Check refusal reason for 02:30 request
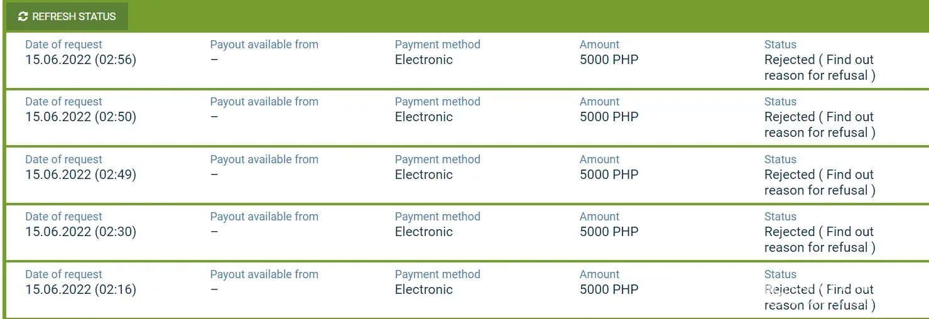 coord(820,240)
